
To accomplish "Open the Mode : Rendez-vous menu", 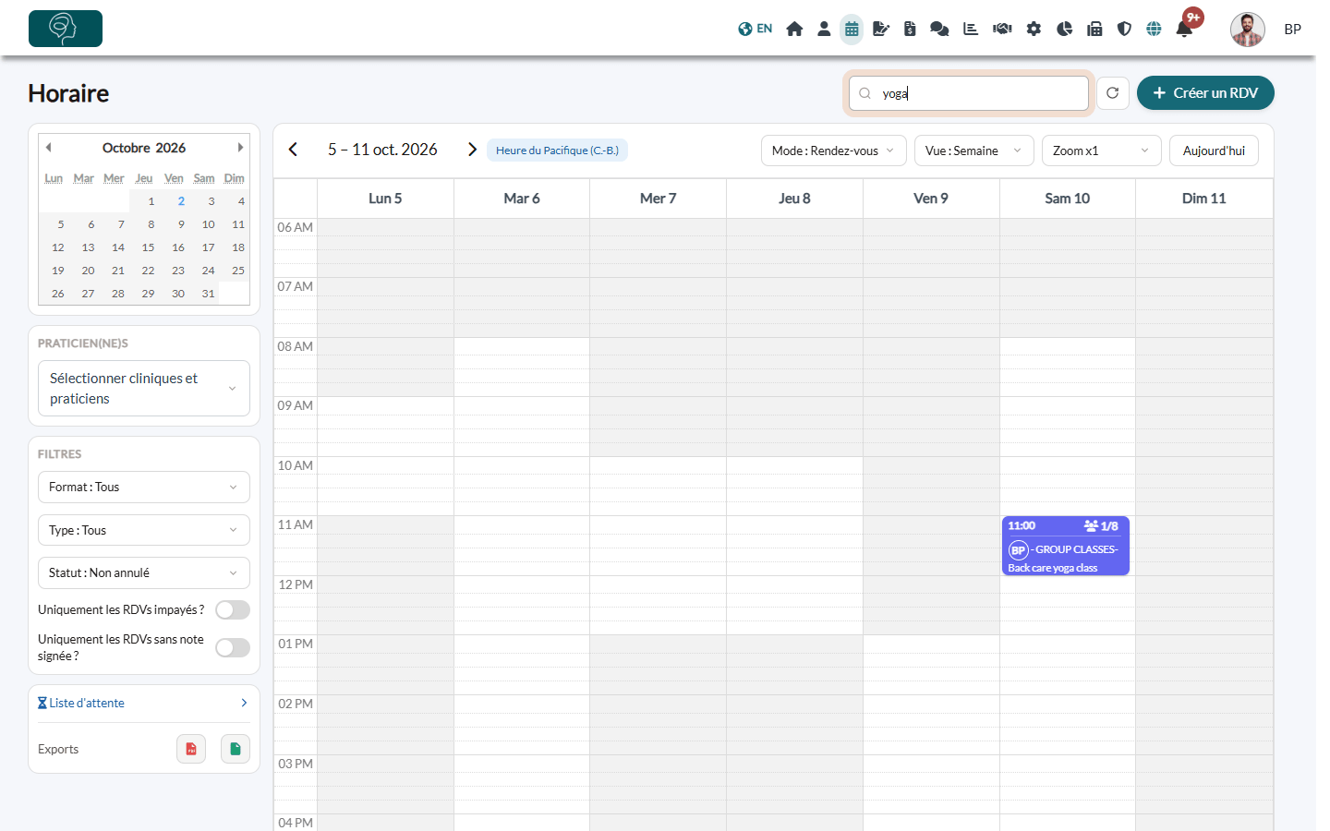I will pos(833,151).
